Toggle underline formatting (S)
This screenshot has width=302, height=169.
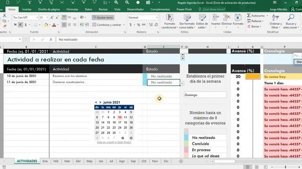point(25,25)
